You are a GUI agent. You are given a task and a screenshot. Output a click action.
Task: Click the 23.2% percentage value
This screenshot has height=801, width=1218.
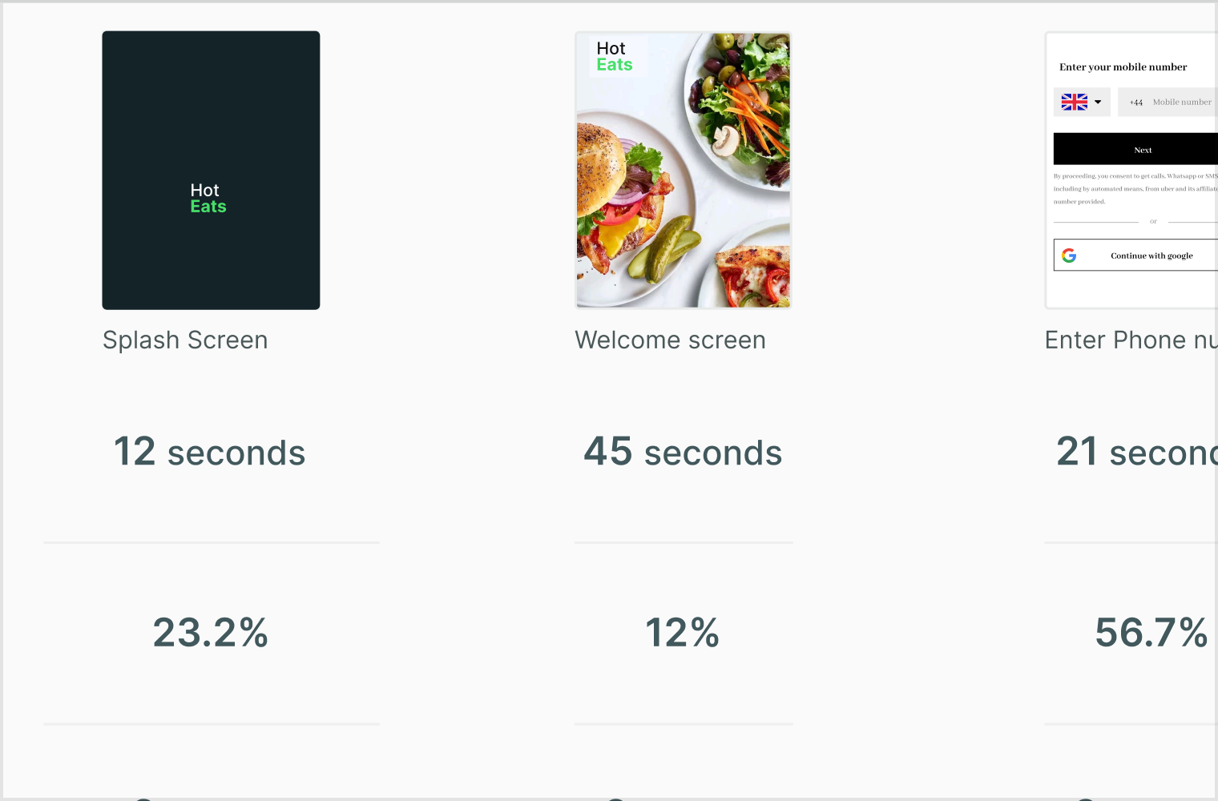[x=211, y=633]
